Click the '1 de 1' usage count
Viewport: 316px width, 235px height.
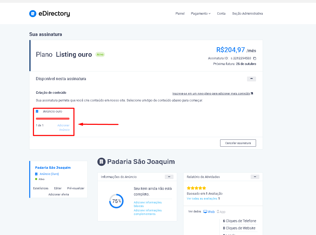(40, 125)
